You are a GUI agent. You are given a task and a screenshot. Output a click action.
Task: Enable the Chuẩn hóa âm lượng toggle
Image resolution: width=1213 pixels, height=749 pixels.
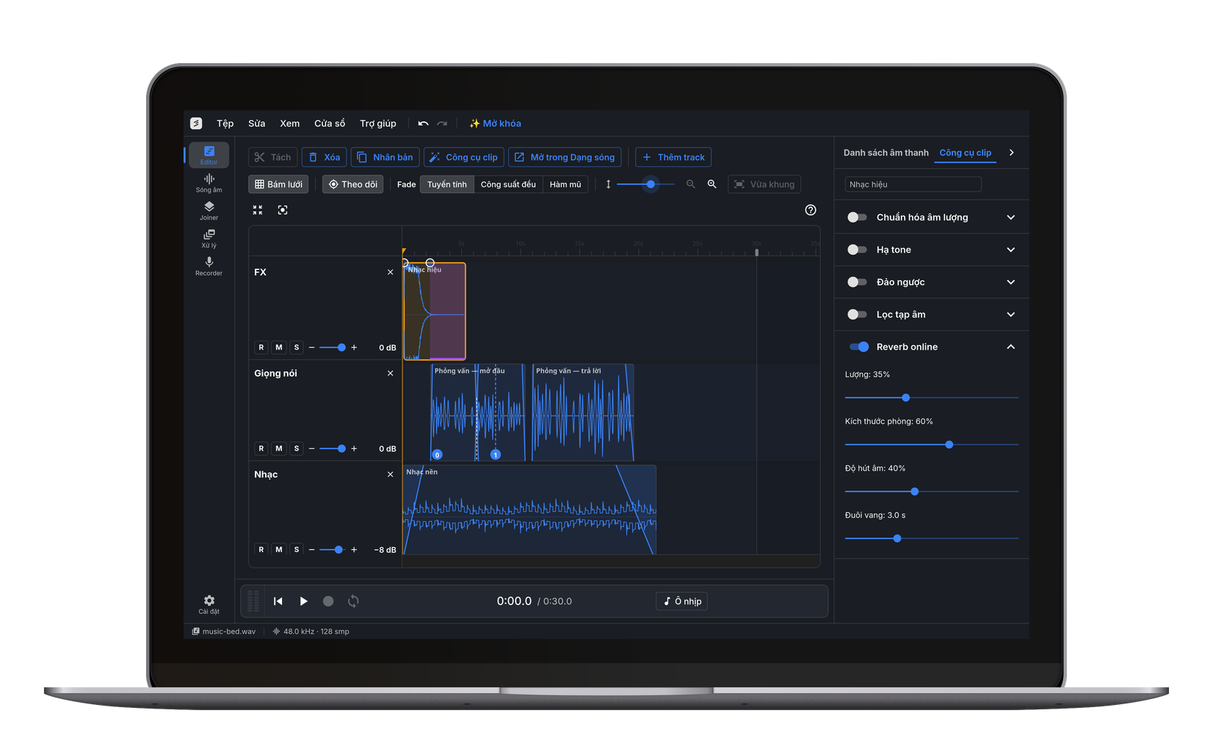pos(857,217)
